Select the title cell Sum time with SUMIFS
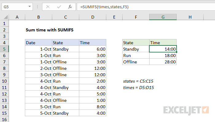The height and width of the screenshot is (122, 215). [x=49, y=30]
